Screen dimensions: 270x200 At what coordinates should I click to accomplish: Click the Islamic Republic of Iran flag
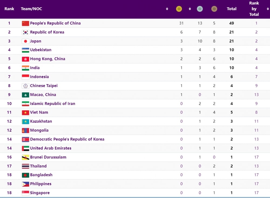(x=25, y=104)
